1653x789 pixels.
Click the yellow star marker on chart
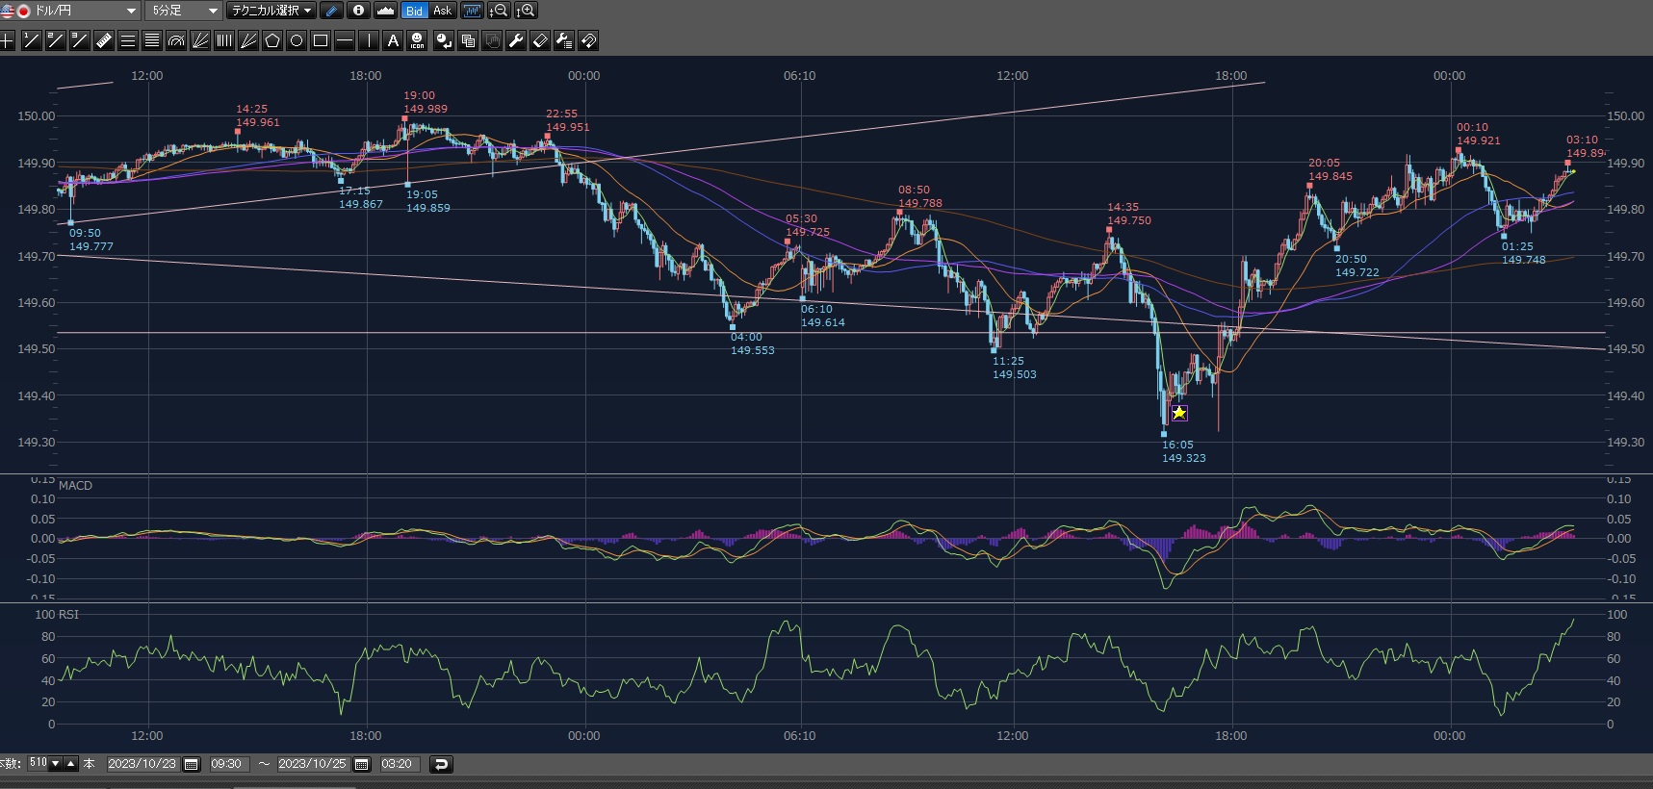click(1179, 413)
